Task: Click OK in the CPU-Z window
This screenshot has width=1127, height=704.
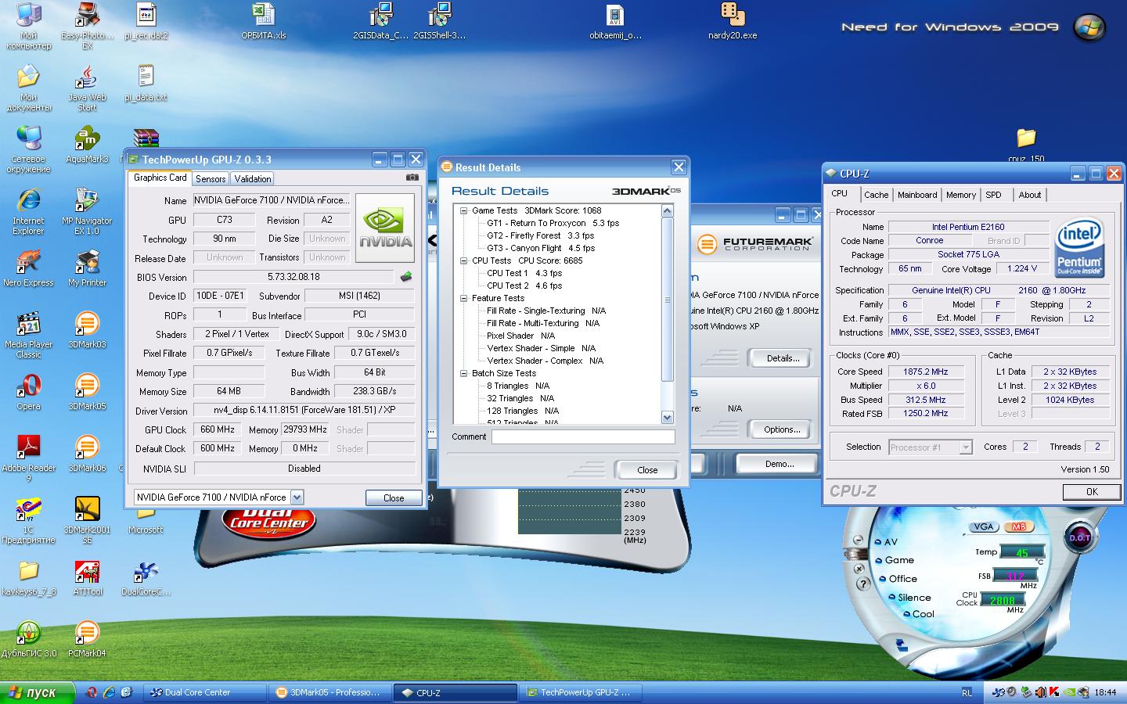Action: [x=1092, y=492]
